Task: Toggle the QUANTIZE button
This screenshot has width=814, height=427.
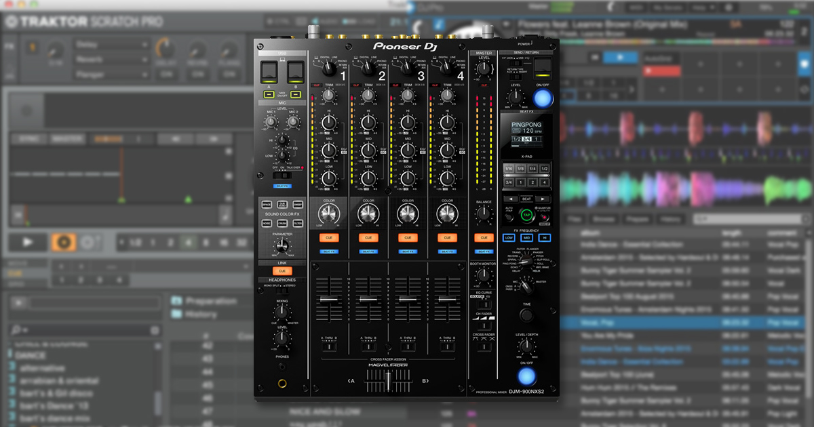Action: click(x=544, y=217)
